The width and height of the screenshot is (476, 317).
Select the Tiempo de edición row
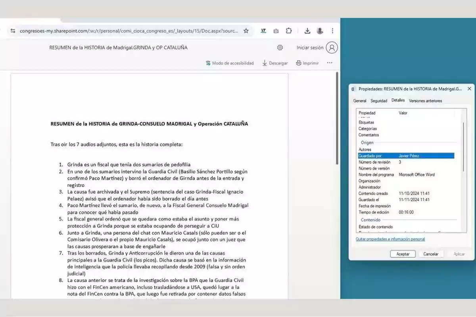coord(406,212)
